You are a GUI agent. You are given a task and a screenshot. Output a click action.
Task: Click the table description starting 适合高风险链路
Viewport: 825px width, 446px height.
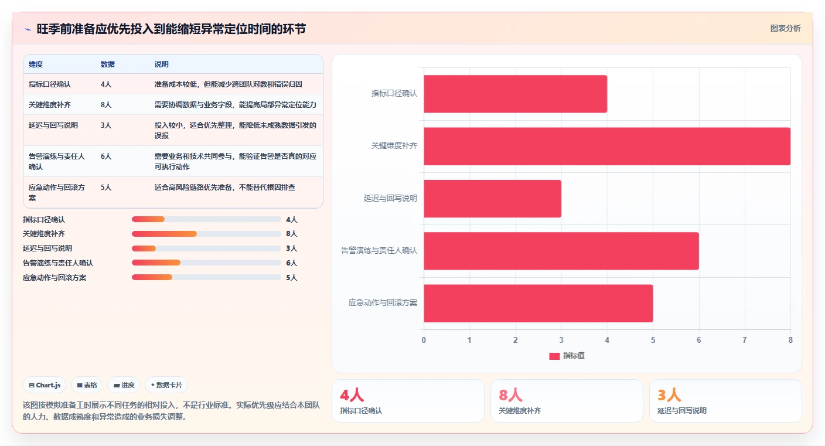(x=225, y=188)
